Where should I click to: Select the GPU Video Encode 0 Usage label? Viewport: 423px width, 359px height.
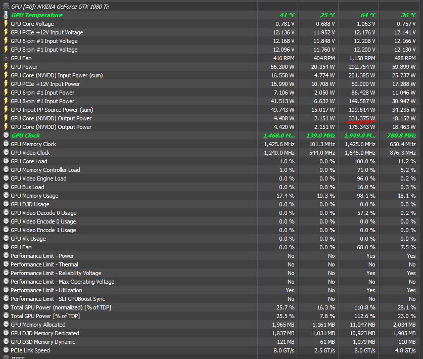[43, 221]
